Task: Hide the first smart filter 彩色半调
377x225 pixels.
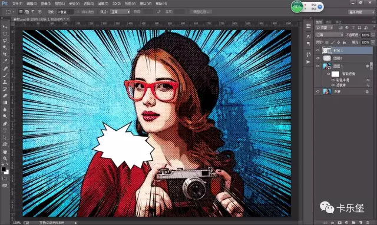Action: pos(333,80)
